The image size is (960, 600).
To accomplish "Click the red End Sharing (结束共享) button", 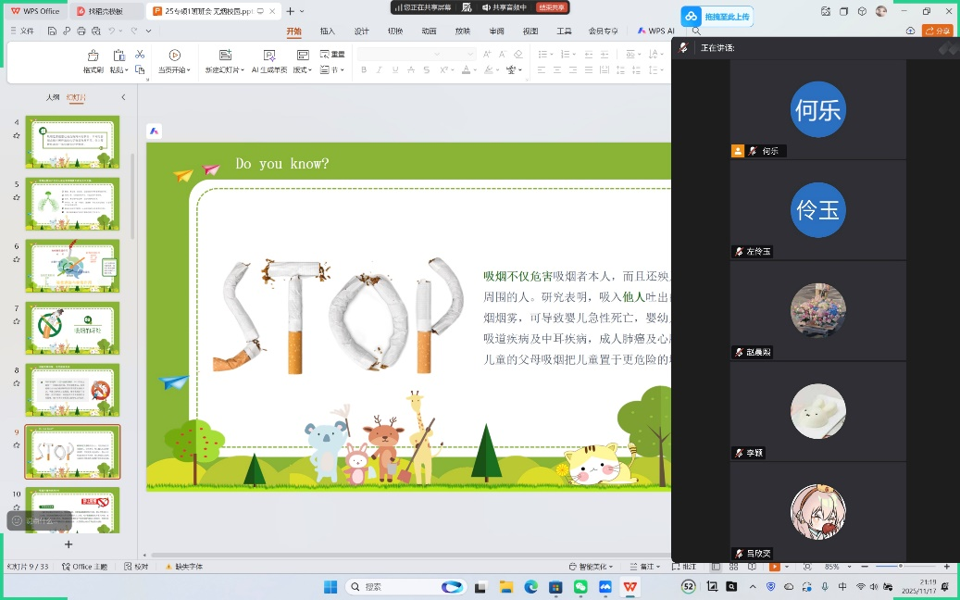I will 551,7.
